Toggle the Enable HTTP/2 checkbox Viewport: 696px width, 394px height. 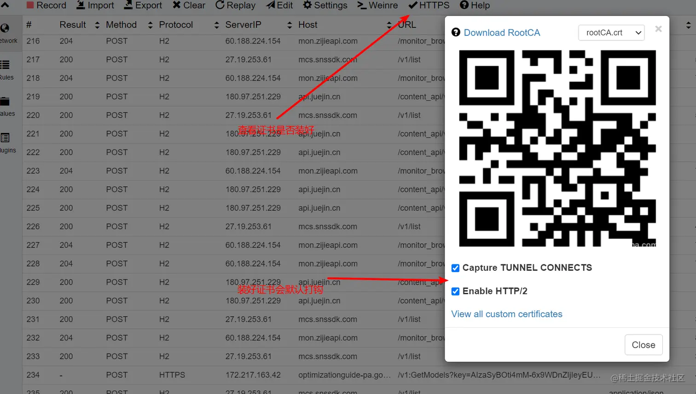455,291
